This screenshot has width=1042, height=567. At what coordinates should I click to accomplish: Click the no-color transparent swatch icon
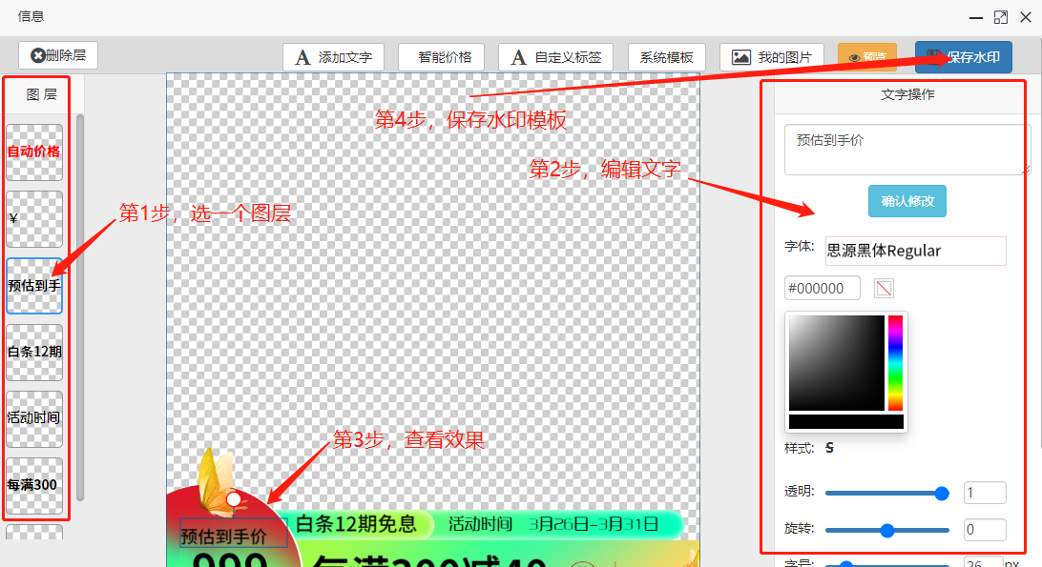point(885,288)
